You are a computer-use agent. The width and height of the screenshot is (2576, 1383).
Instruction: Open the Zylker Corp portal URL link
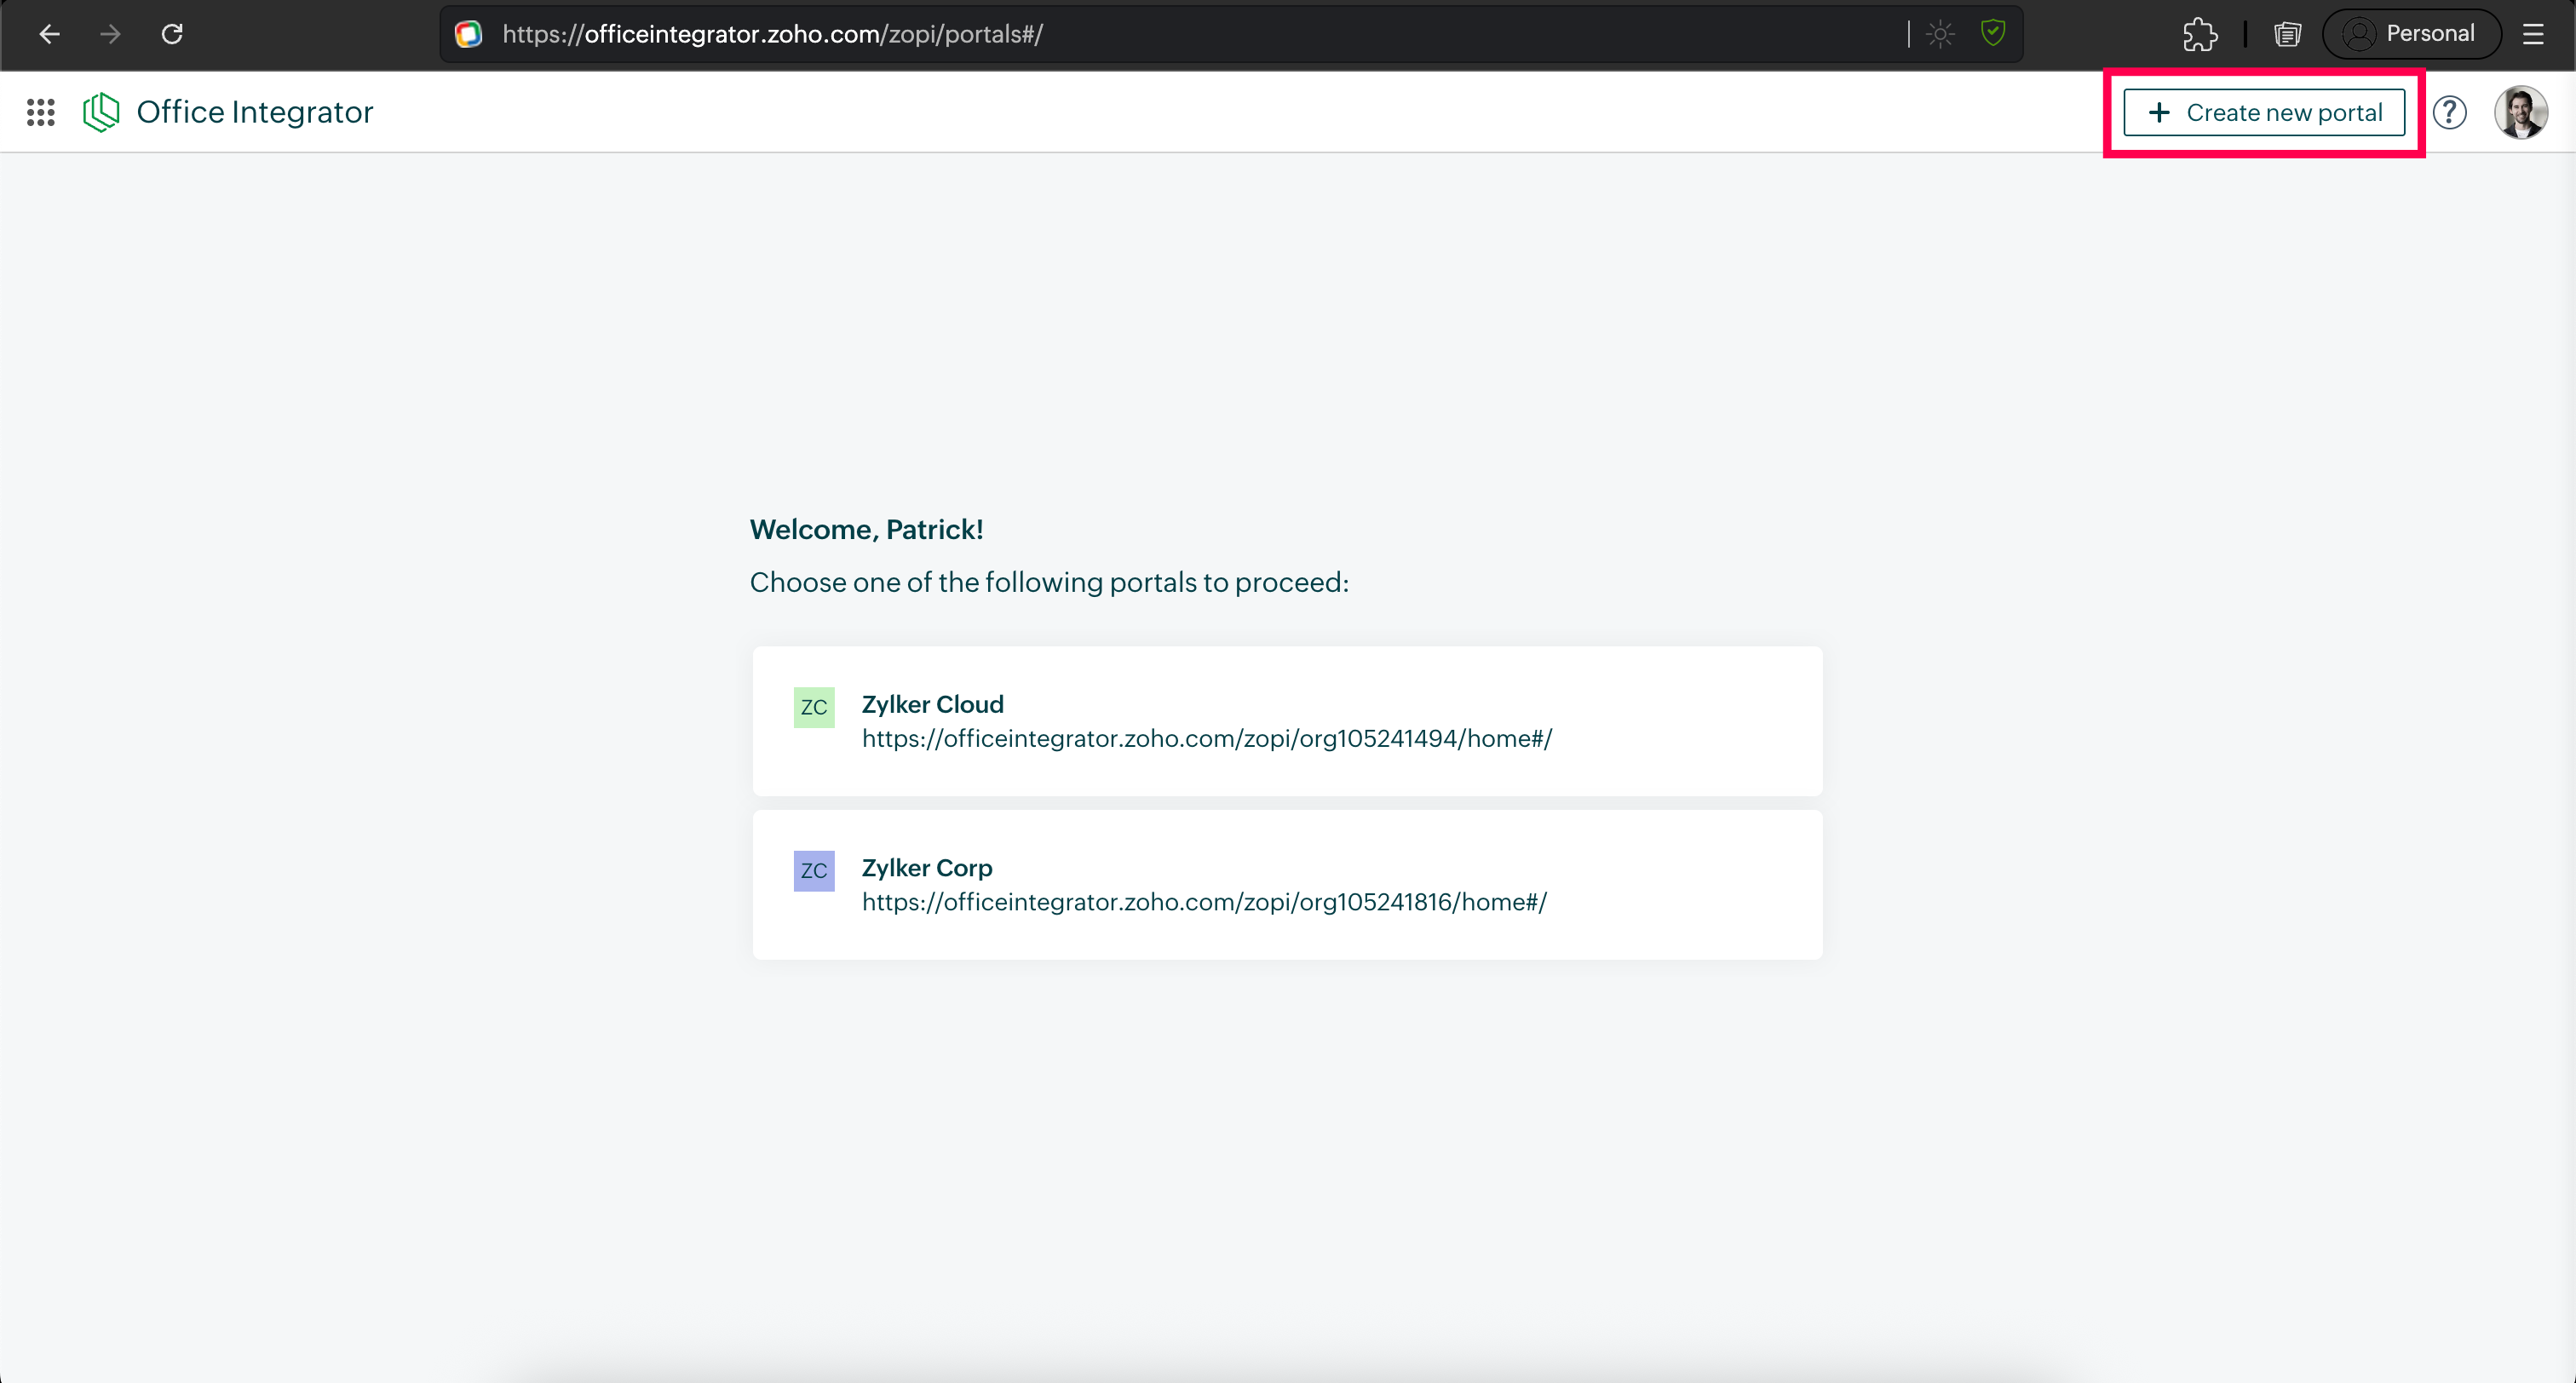coord(1204,902)
